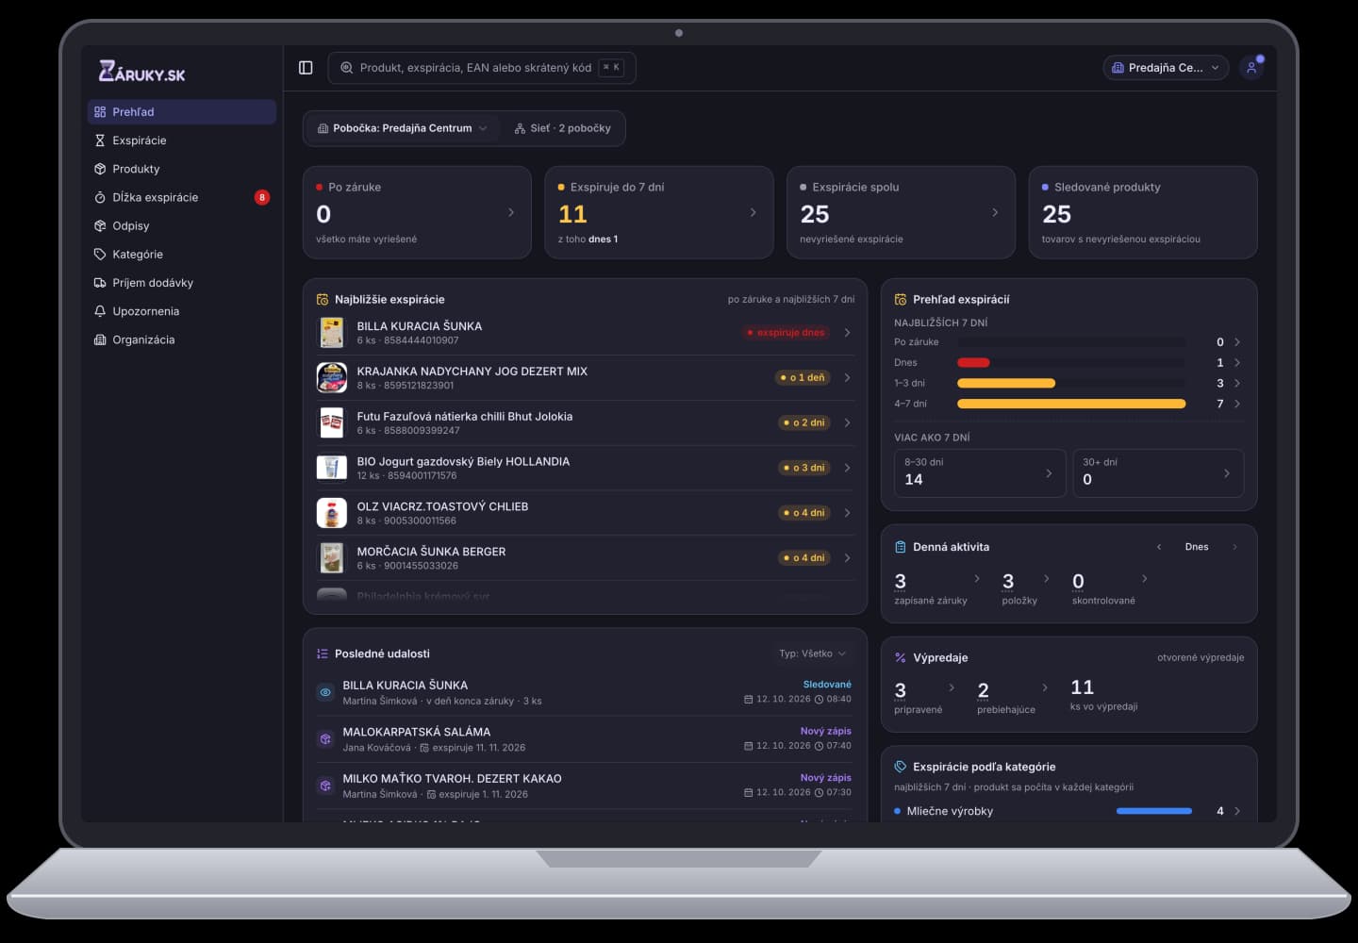Click the red badge on Dĺžka exspirácie
Viewport: 1358px width, 943px height.
click(x=262, y=197)
